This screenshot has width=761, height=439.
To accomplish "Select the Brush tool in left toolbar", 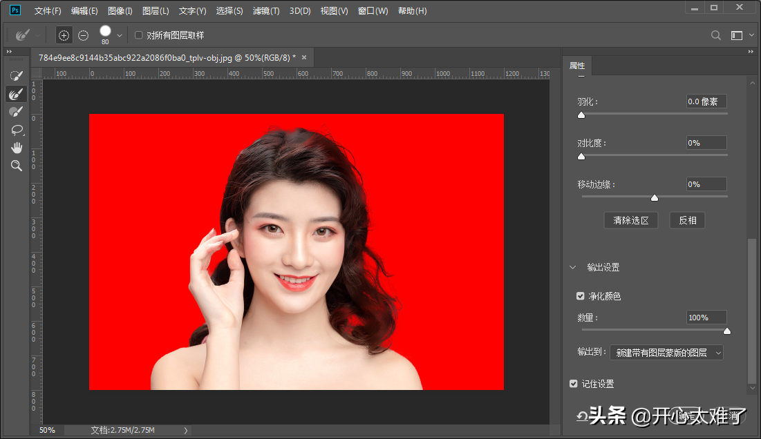I will 17,112.
